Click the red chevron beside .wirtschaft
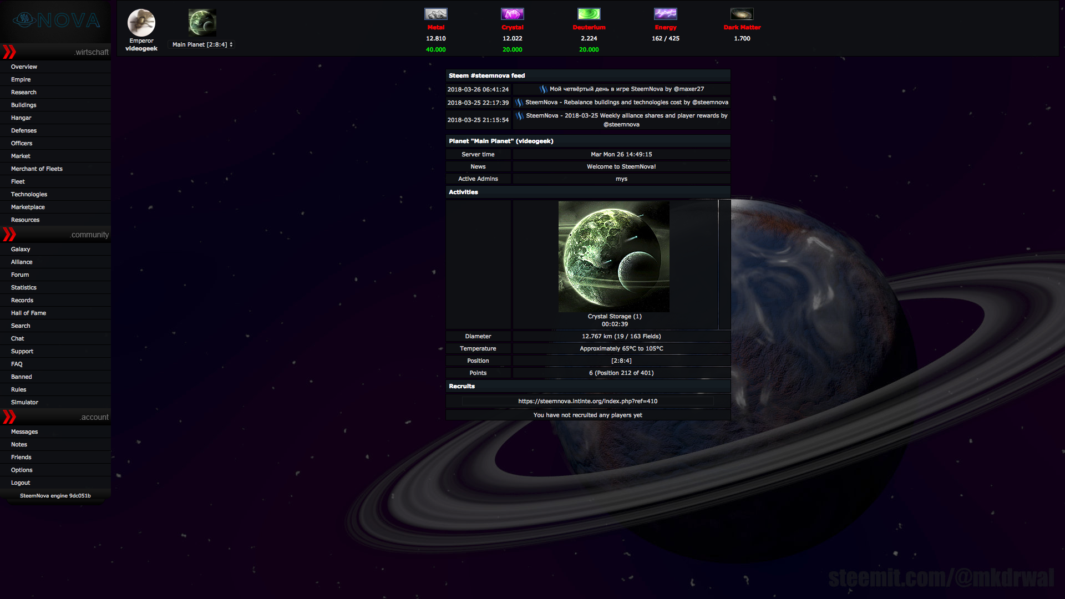 [x=8, y=52]
